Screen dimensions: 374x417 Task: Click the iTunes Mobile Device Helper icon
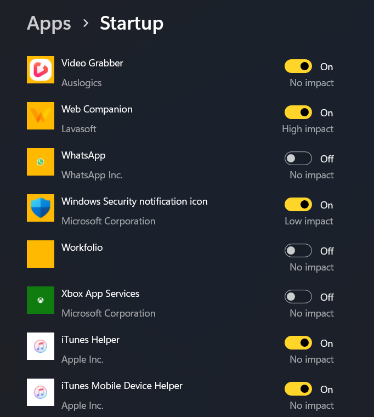tap(41, 392)
